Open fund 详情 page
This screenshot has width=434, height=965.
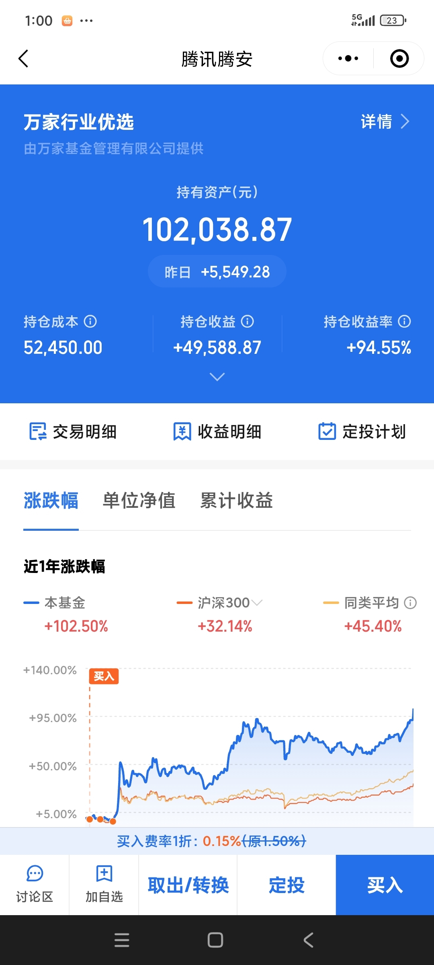(x=385, y=121)
